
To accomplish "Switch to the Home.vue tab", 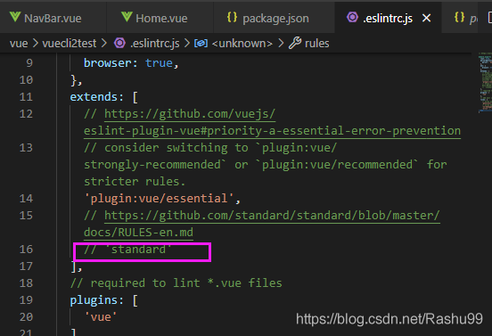I will click(x=160, y=18).
